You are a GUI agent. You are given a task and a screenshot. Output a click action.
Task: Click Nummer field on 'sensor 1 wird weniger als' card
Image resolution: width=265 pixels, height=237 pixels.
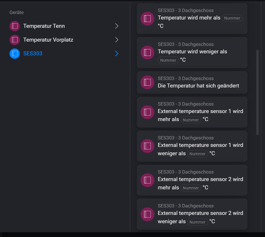click(x=197, y=154)
